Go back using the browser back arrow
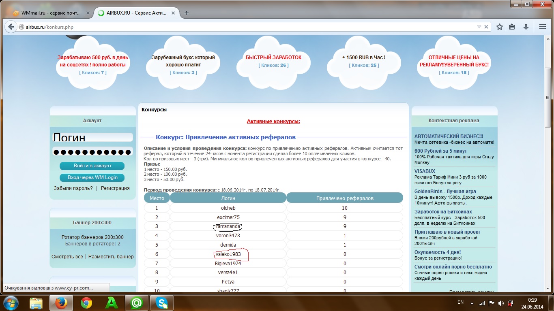 click(x=11, y=27)
